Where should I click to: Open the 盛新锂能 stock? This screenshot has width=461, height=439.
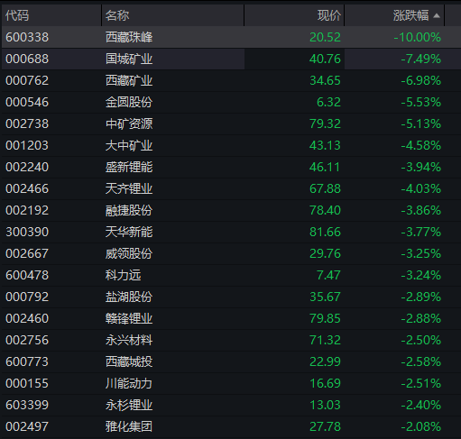(x=129, y=167)
